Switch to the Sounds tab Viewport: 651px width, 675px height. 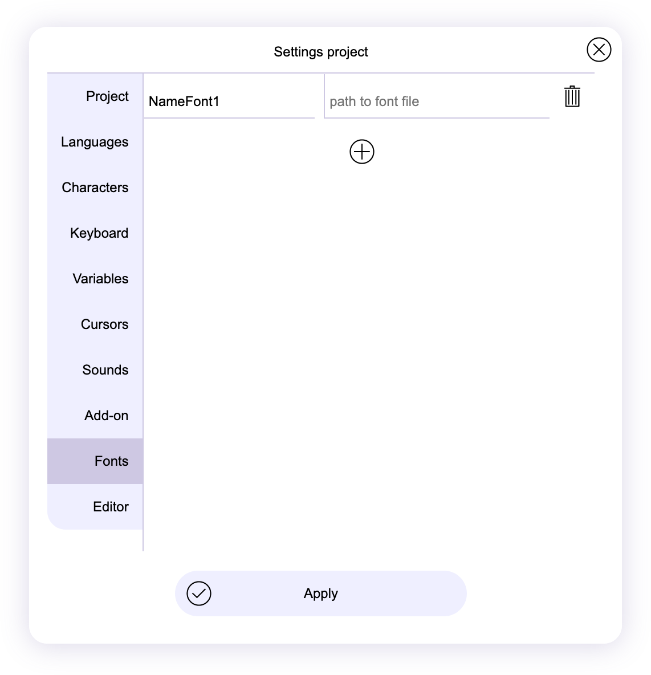click(105, 370)
